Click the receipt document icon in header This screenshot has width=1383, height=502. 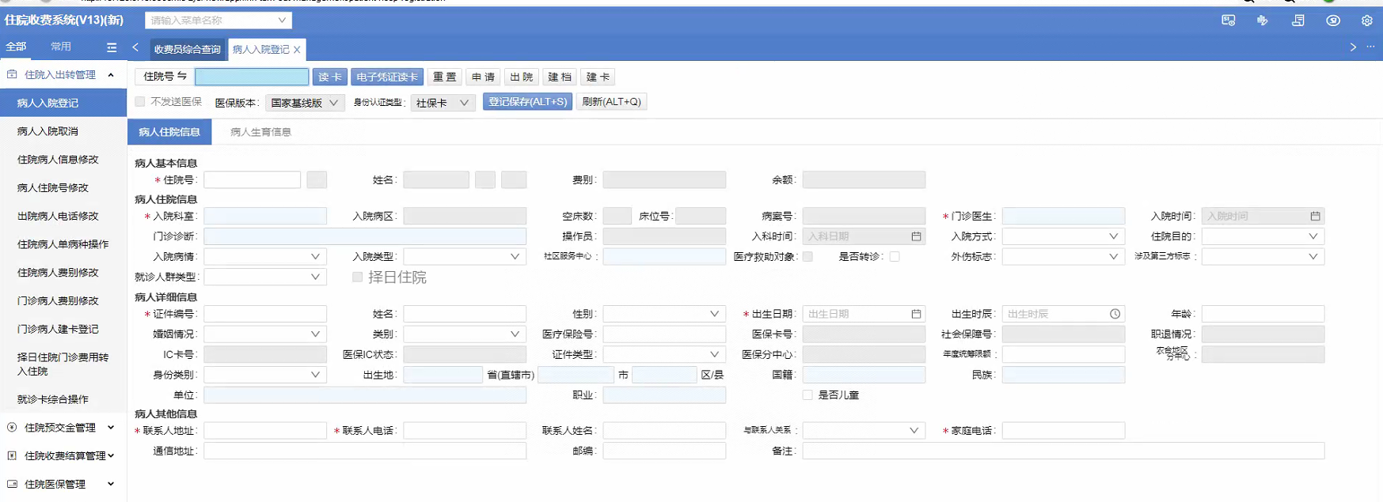(1298, 21)
